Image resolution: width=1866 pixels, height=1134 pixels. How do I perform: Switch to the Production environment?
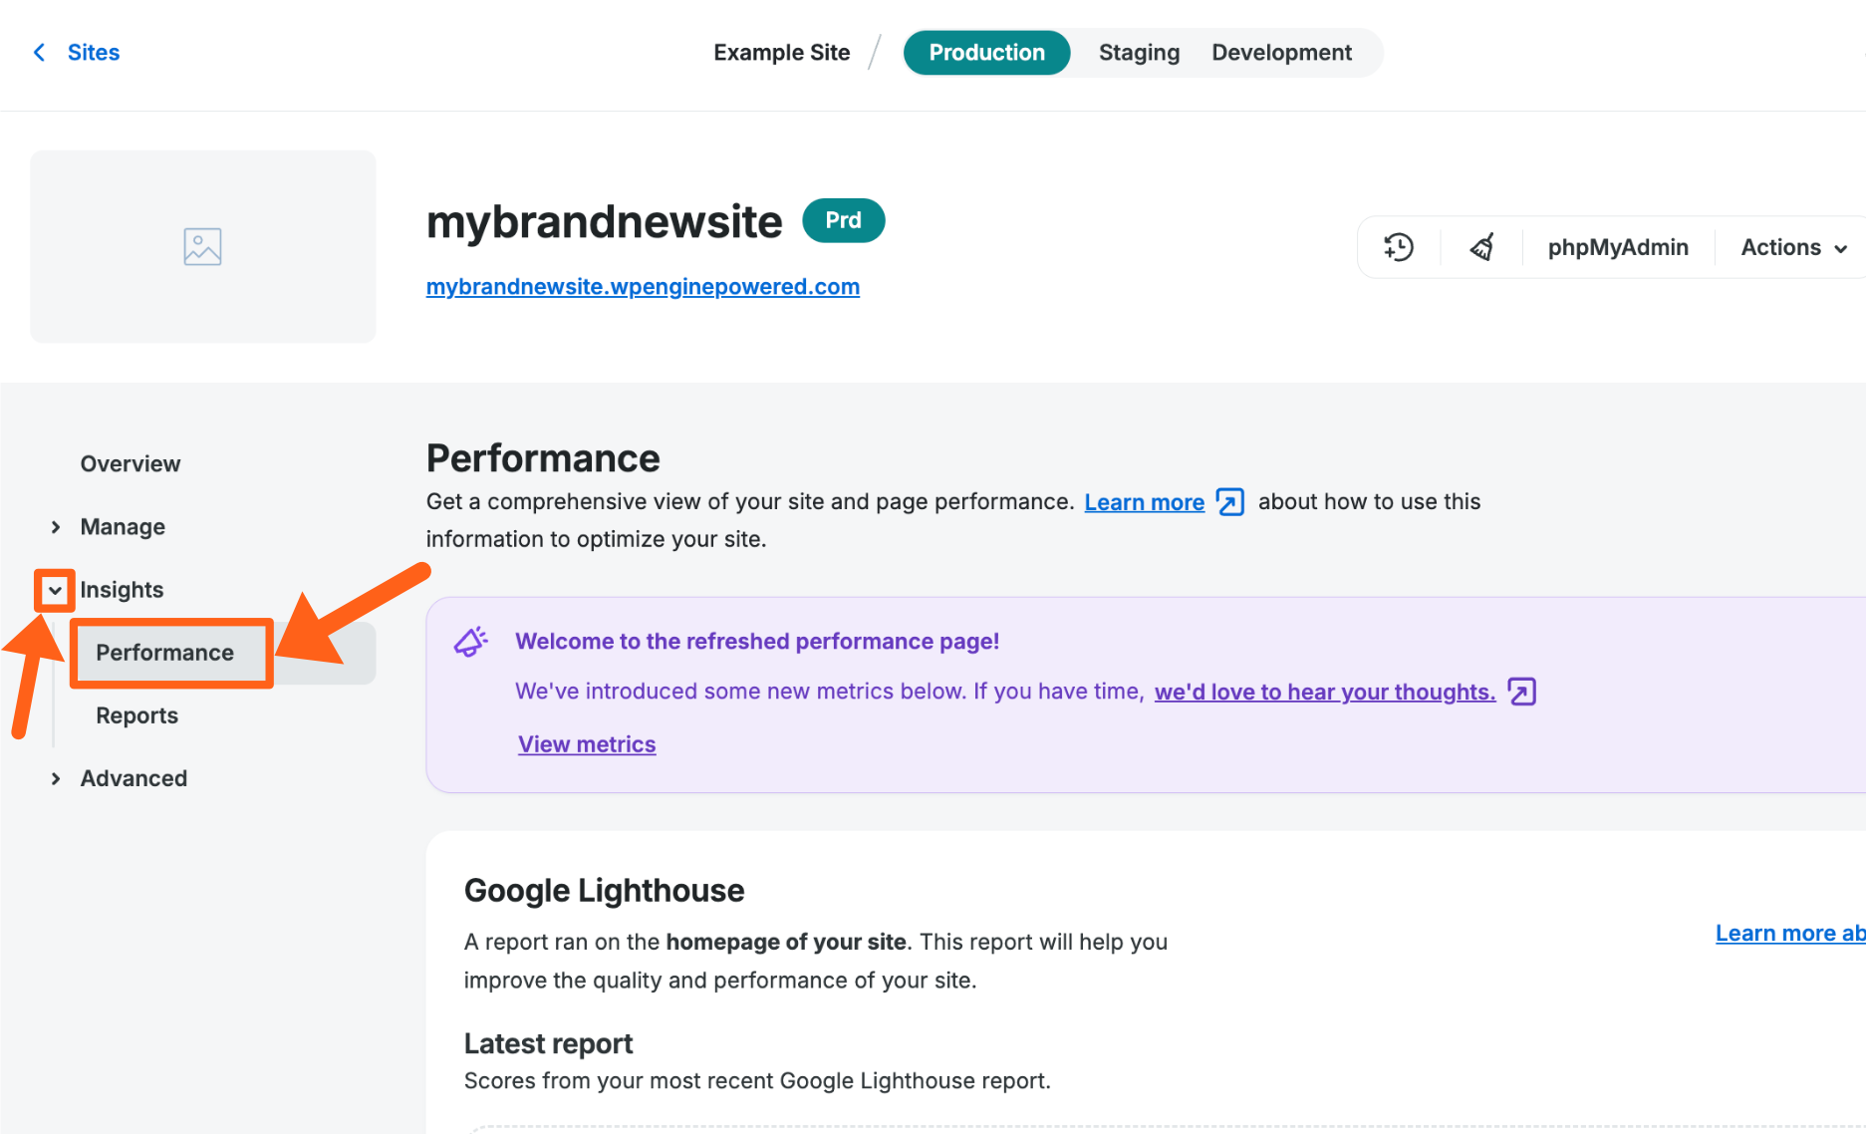(x=986, y=53)
